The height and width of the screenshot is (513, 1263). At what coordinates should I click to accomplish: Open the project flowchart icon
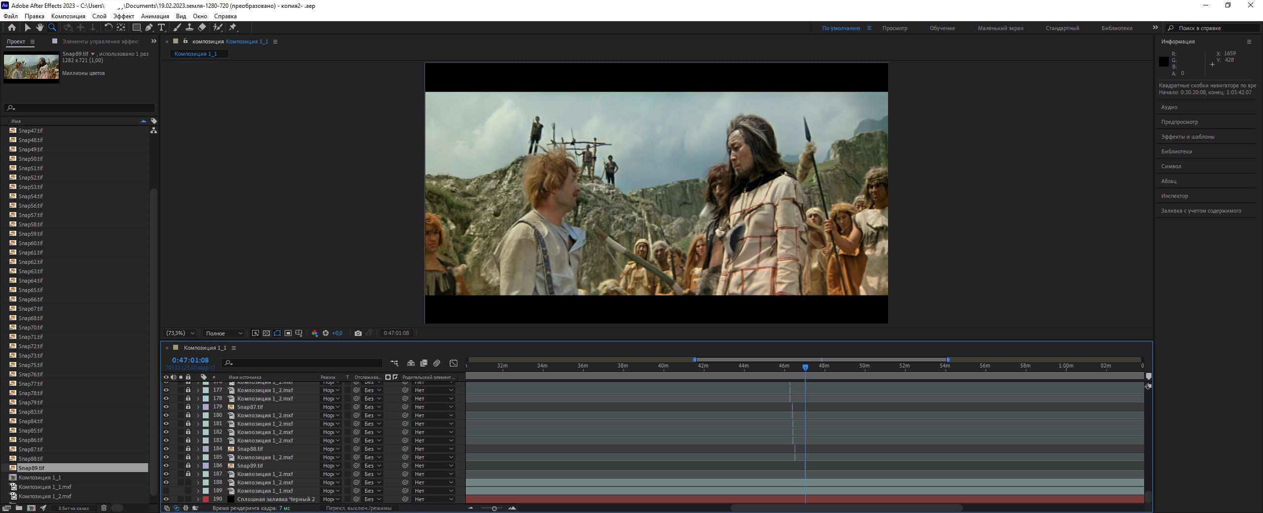click(154, 130)
